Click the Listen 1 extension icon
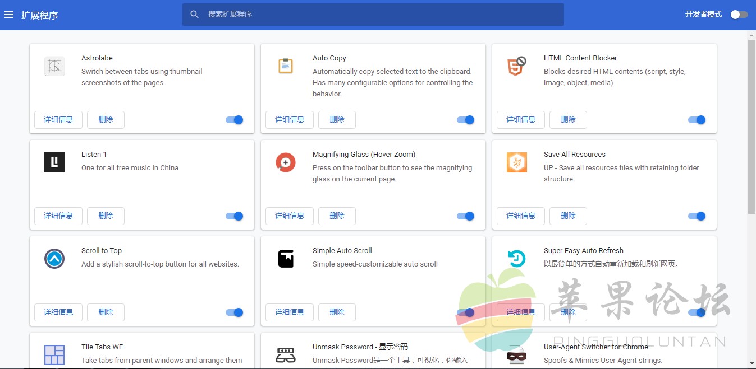The width and height of the screenshot is (756, 369). point(54,162)
